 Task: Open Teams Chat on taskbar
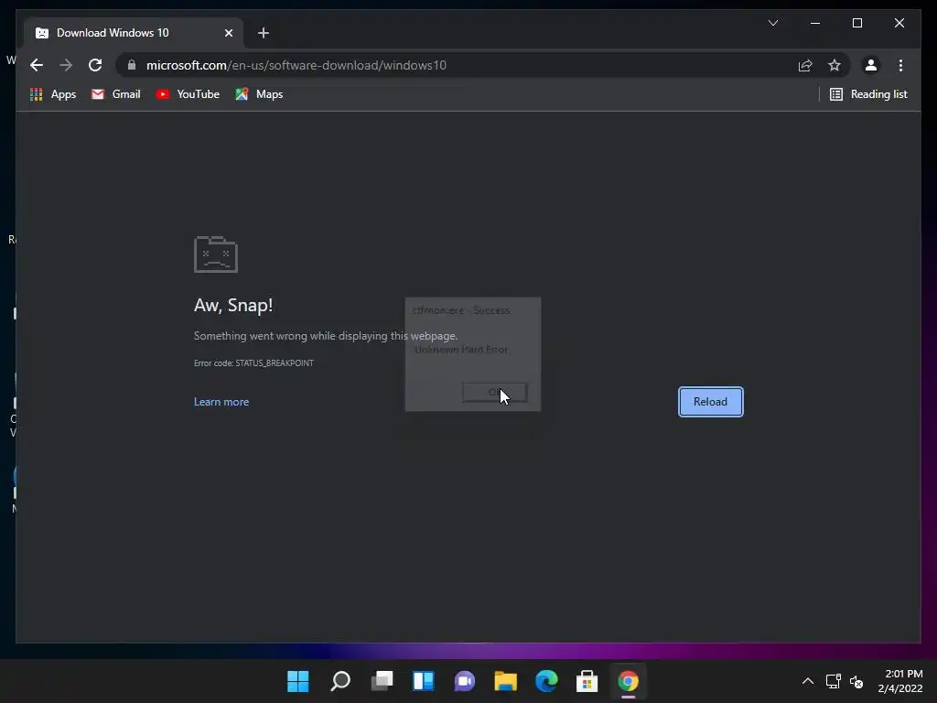coord(464,681)
